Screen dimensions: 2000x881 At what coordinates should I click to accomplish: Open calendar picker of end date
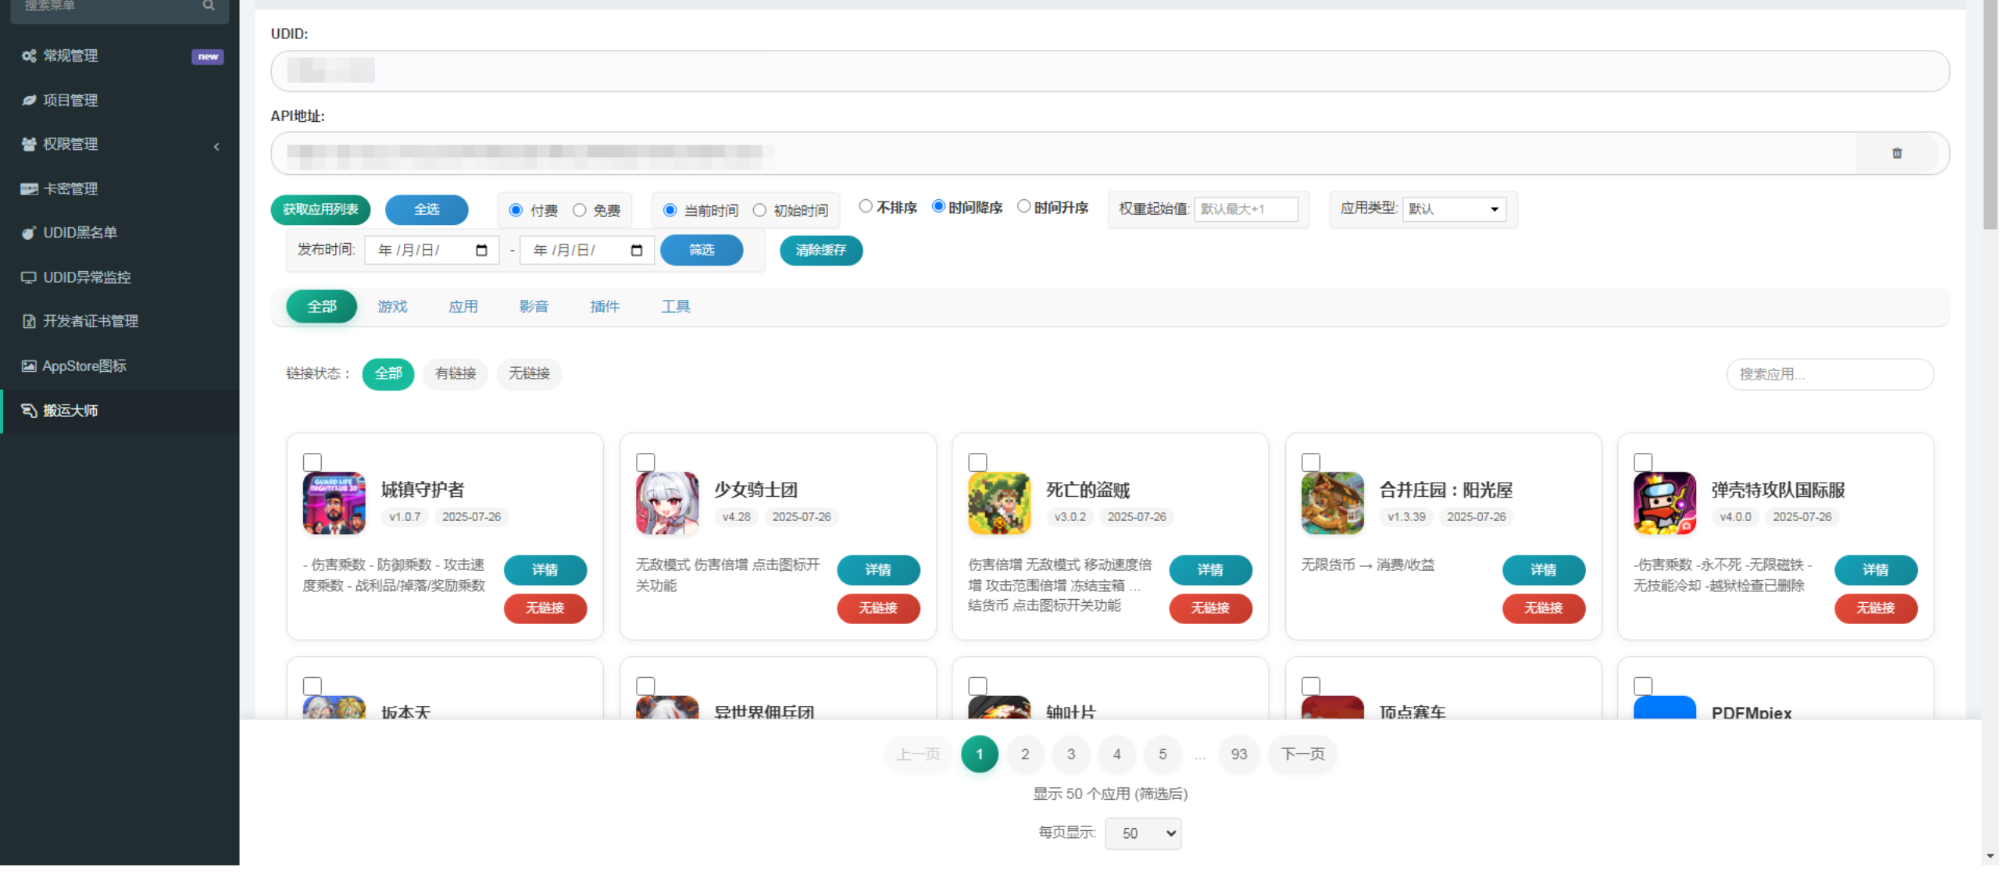coord(637,250)
